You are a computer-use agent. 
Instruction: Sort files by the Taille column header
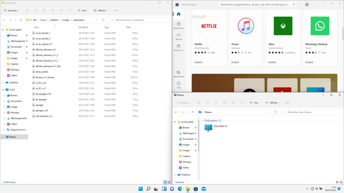[x=128, y=27]
